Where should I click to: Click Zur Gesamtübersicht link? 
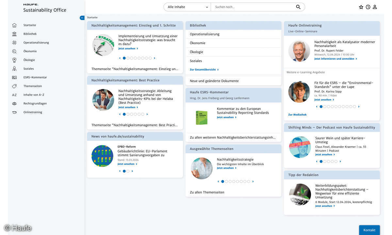tap(204, 70)
